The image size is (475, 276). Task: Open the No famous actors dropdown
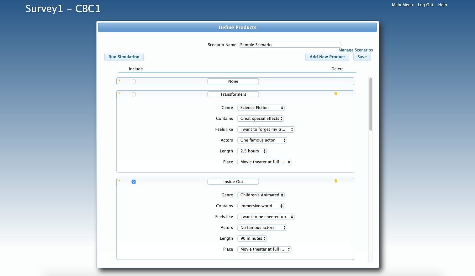pyautogui.click(x=262, y=228)
